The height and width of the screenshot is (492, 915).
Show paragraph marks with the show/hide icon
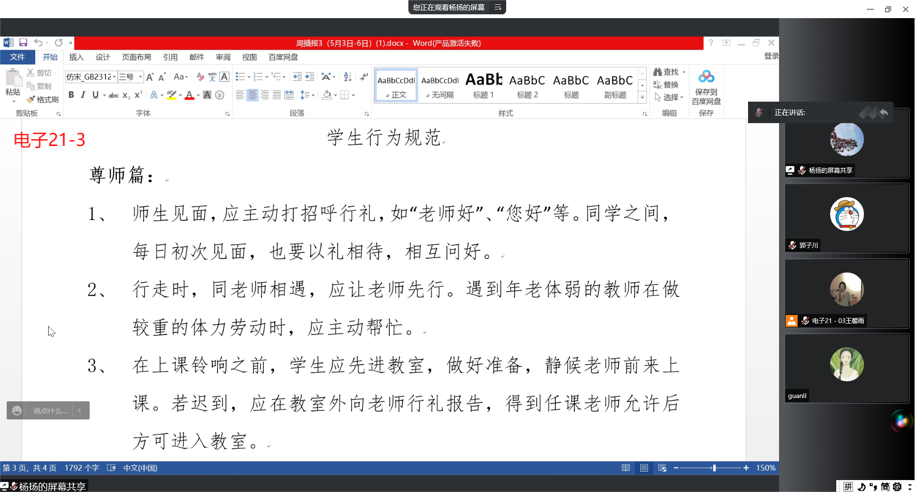(364, 77)
